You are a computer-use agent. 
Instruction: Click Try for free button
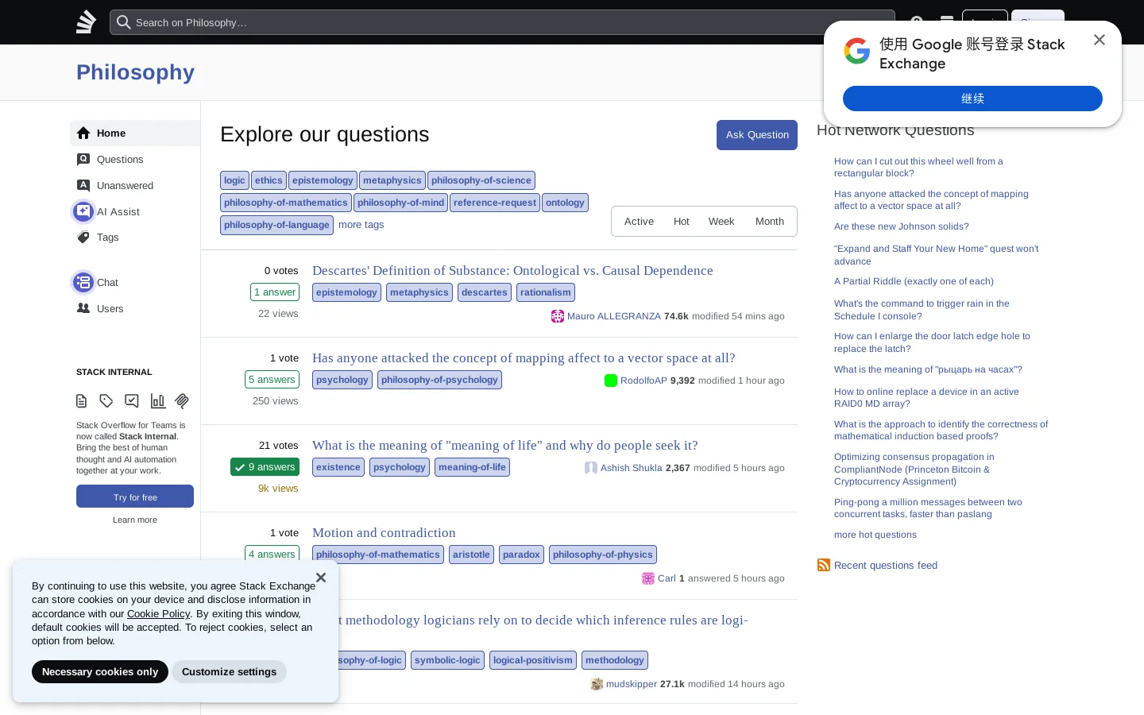[135, 497]
